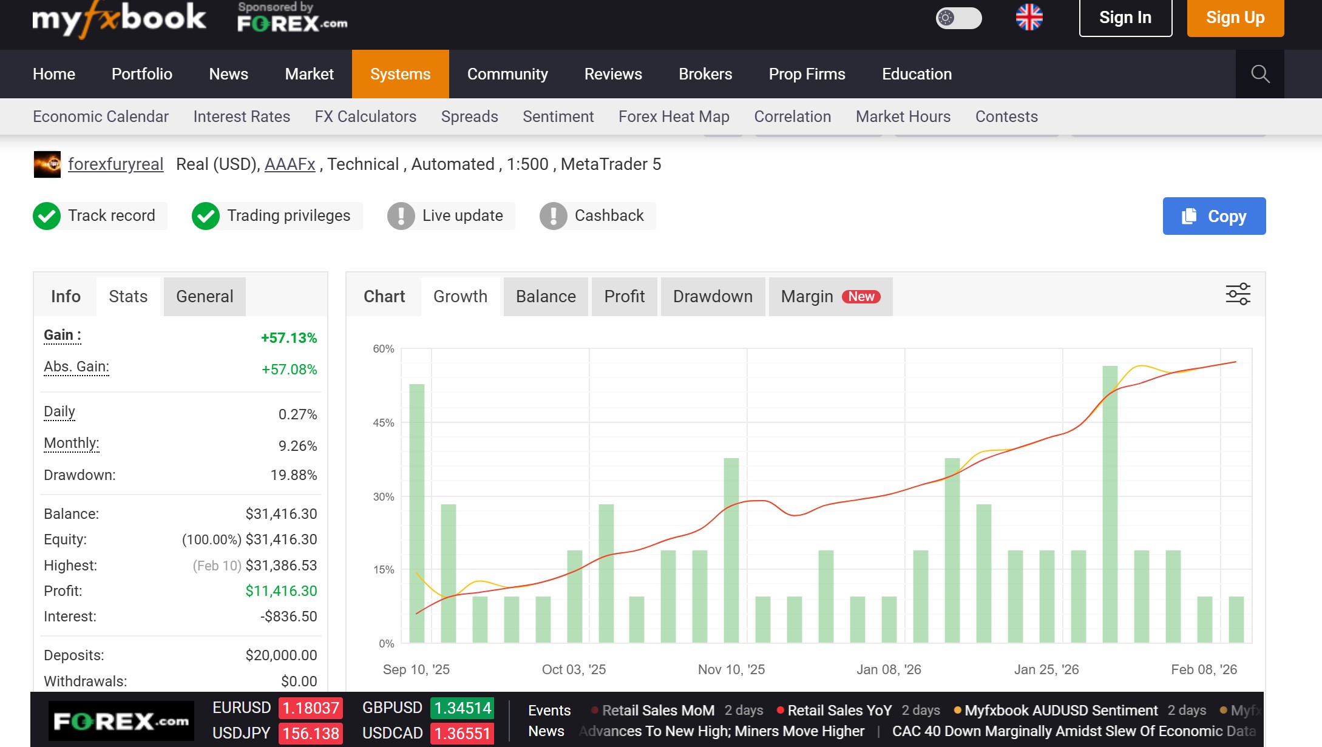
Task: Toggle the dark mode switch
Action: point(958,18)
